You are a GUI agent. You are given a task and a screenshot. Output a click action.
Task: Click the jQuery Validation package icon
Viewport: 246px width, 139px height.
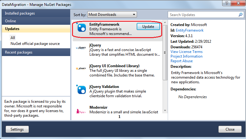81,89
